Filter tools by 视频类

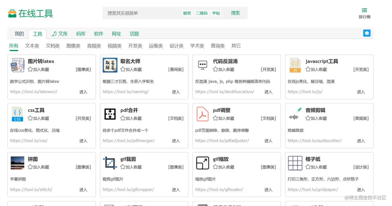point(115,46)
